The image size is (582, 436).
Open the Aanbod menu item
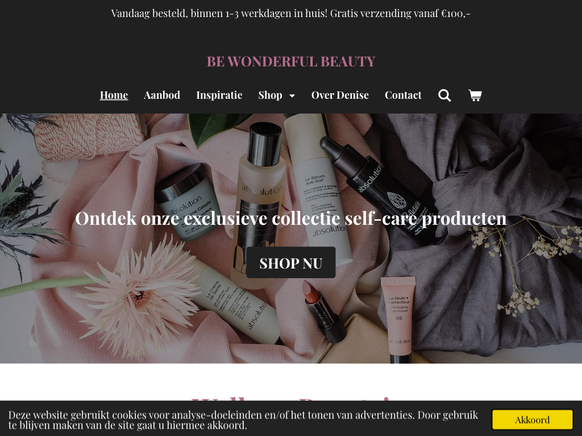pos(162,95)
